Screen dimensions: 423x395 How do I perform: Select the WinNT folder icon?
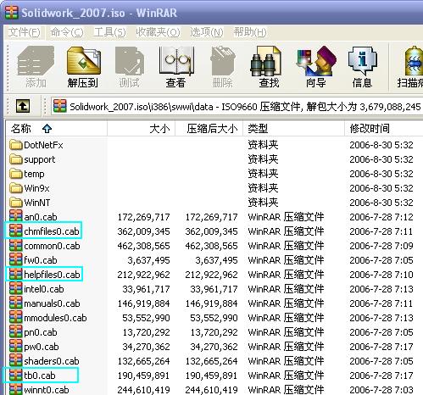point(15,203)
